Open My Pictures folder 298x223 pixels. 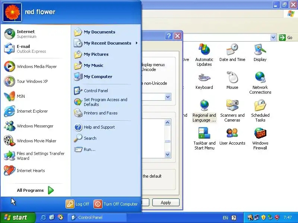(x=106, y=54)
